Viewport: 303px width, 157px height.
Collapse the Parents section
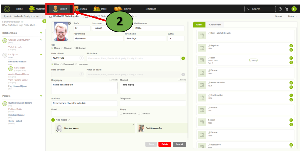tap(41, 96)
